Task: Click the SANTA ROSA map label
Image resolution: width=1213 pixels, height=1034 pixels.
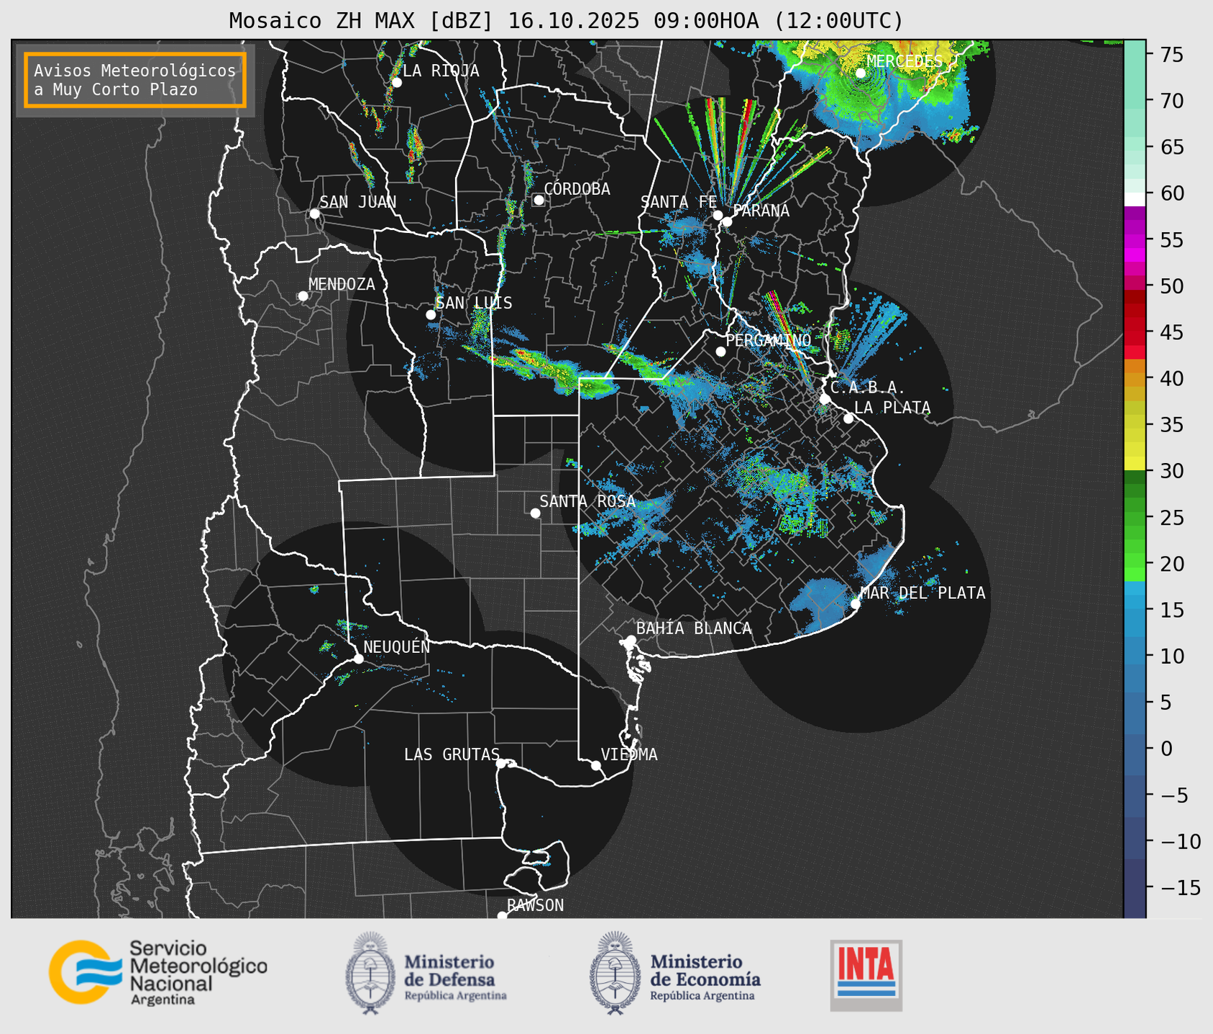Action: (x=587, y=501)
